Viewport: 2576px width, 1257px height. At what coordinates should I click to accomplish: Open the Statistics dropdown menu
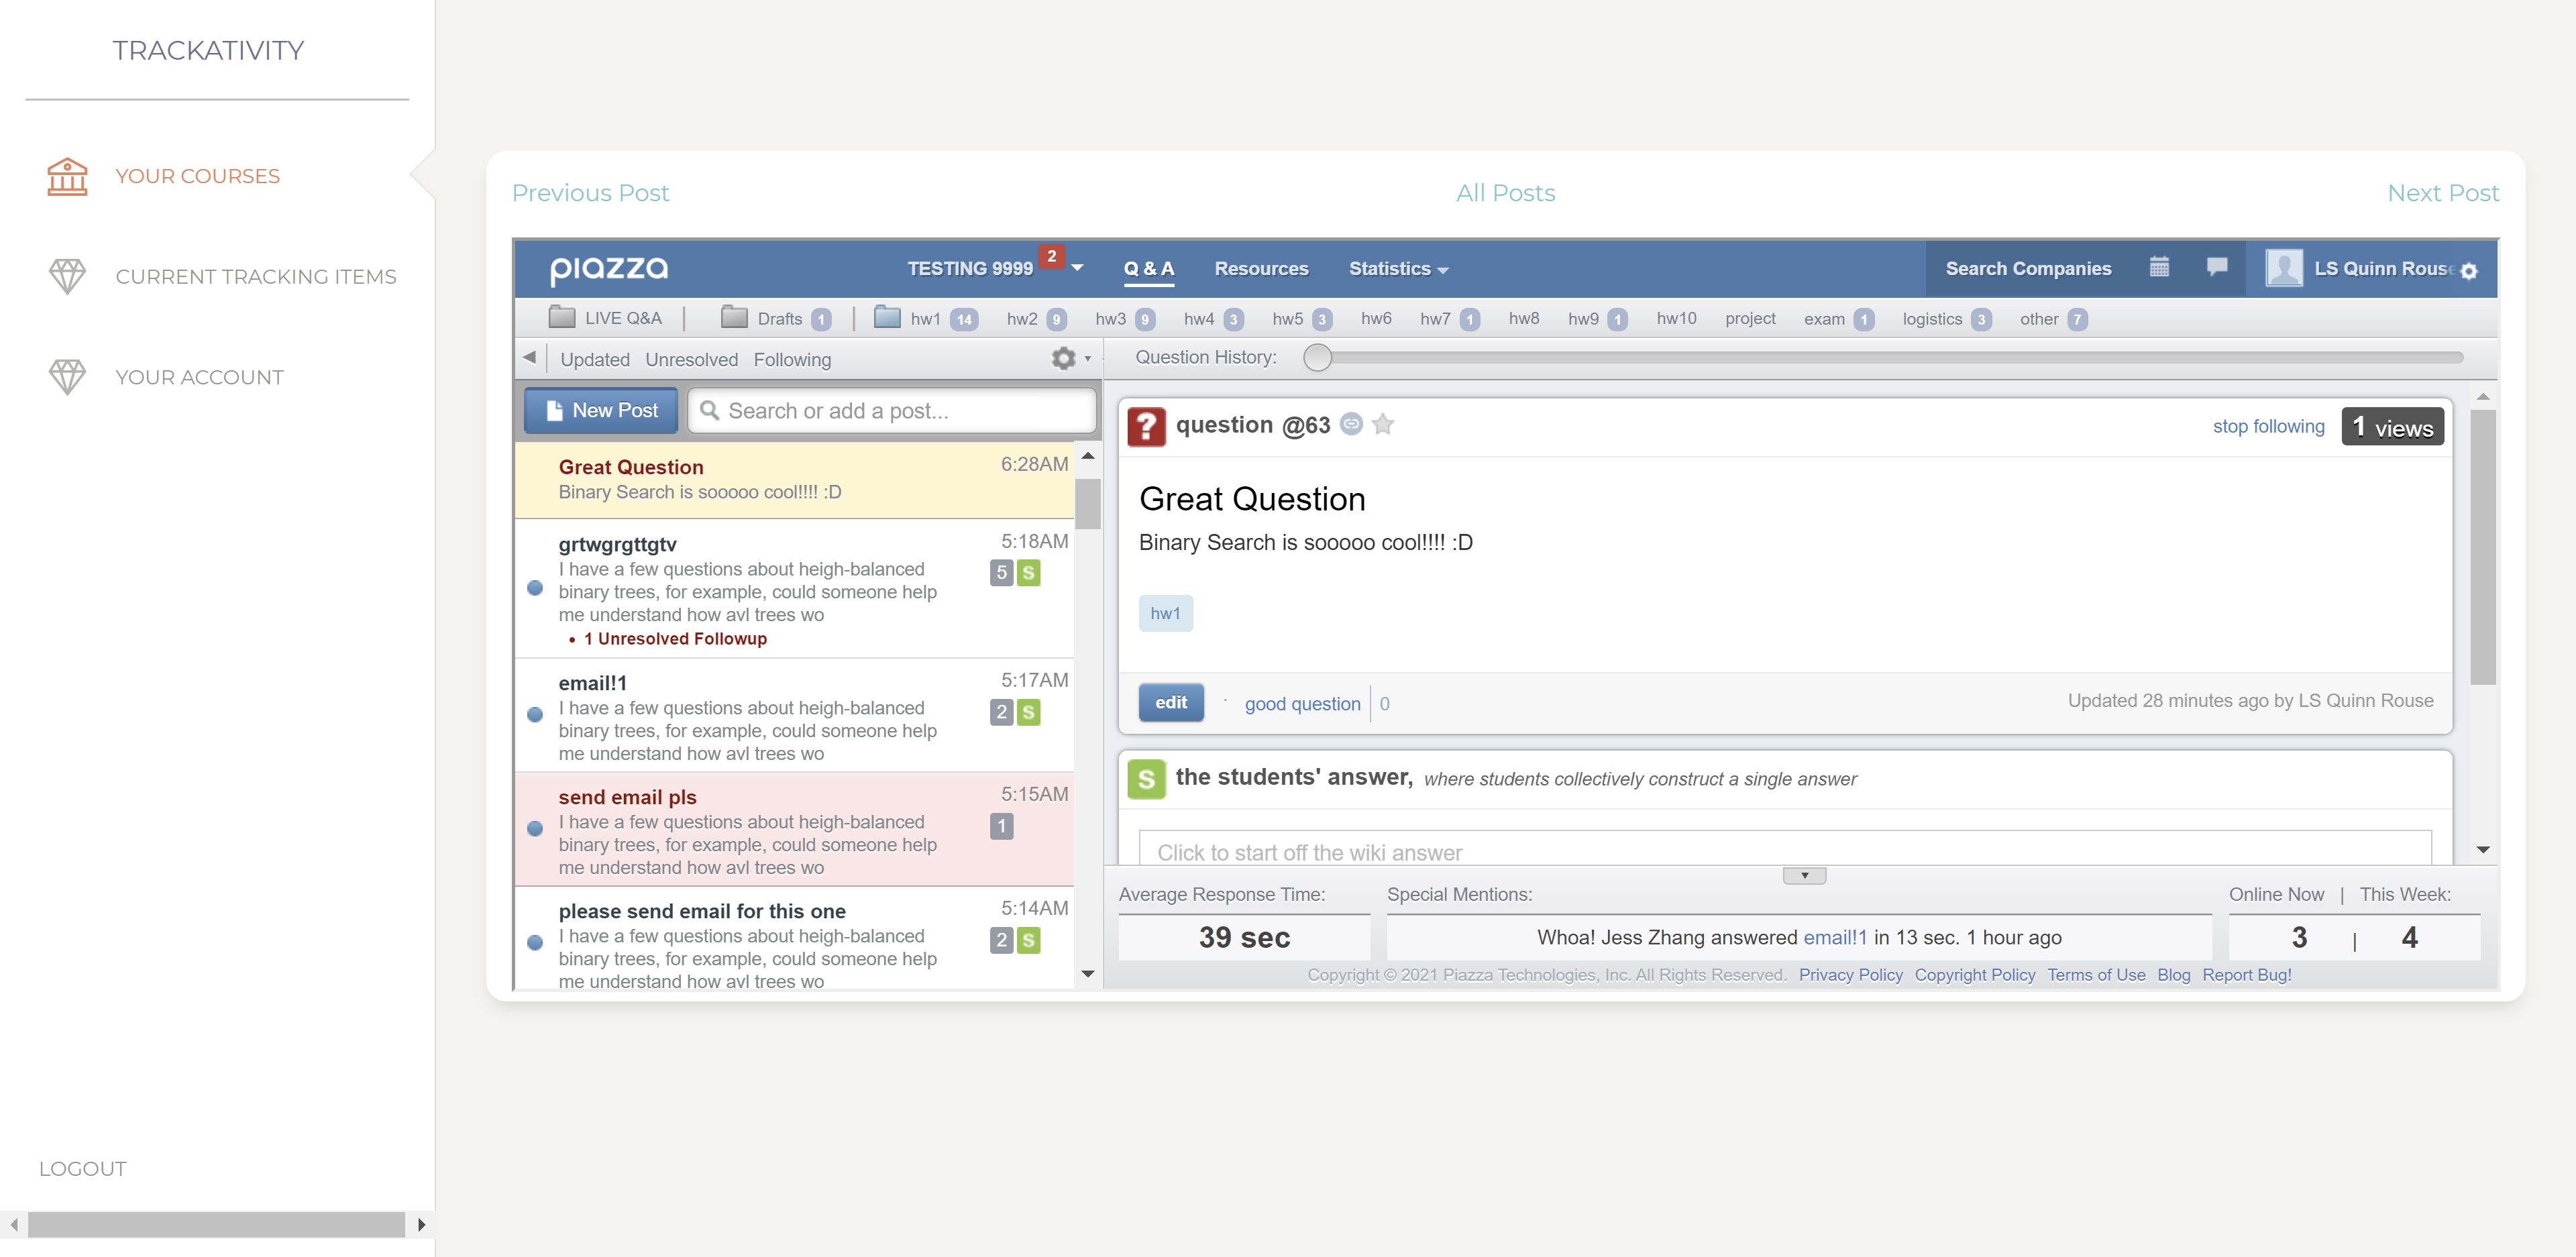(x=1397, y=268)
